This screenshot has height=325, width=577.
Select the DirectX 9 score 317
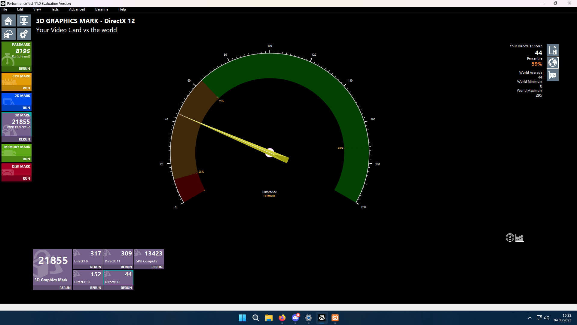(x=96, y=253)
